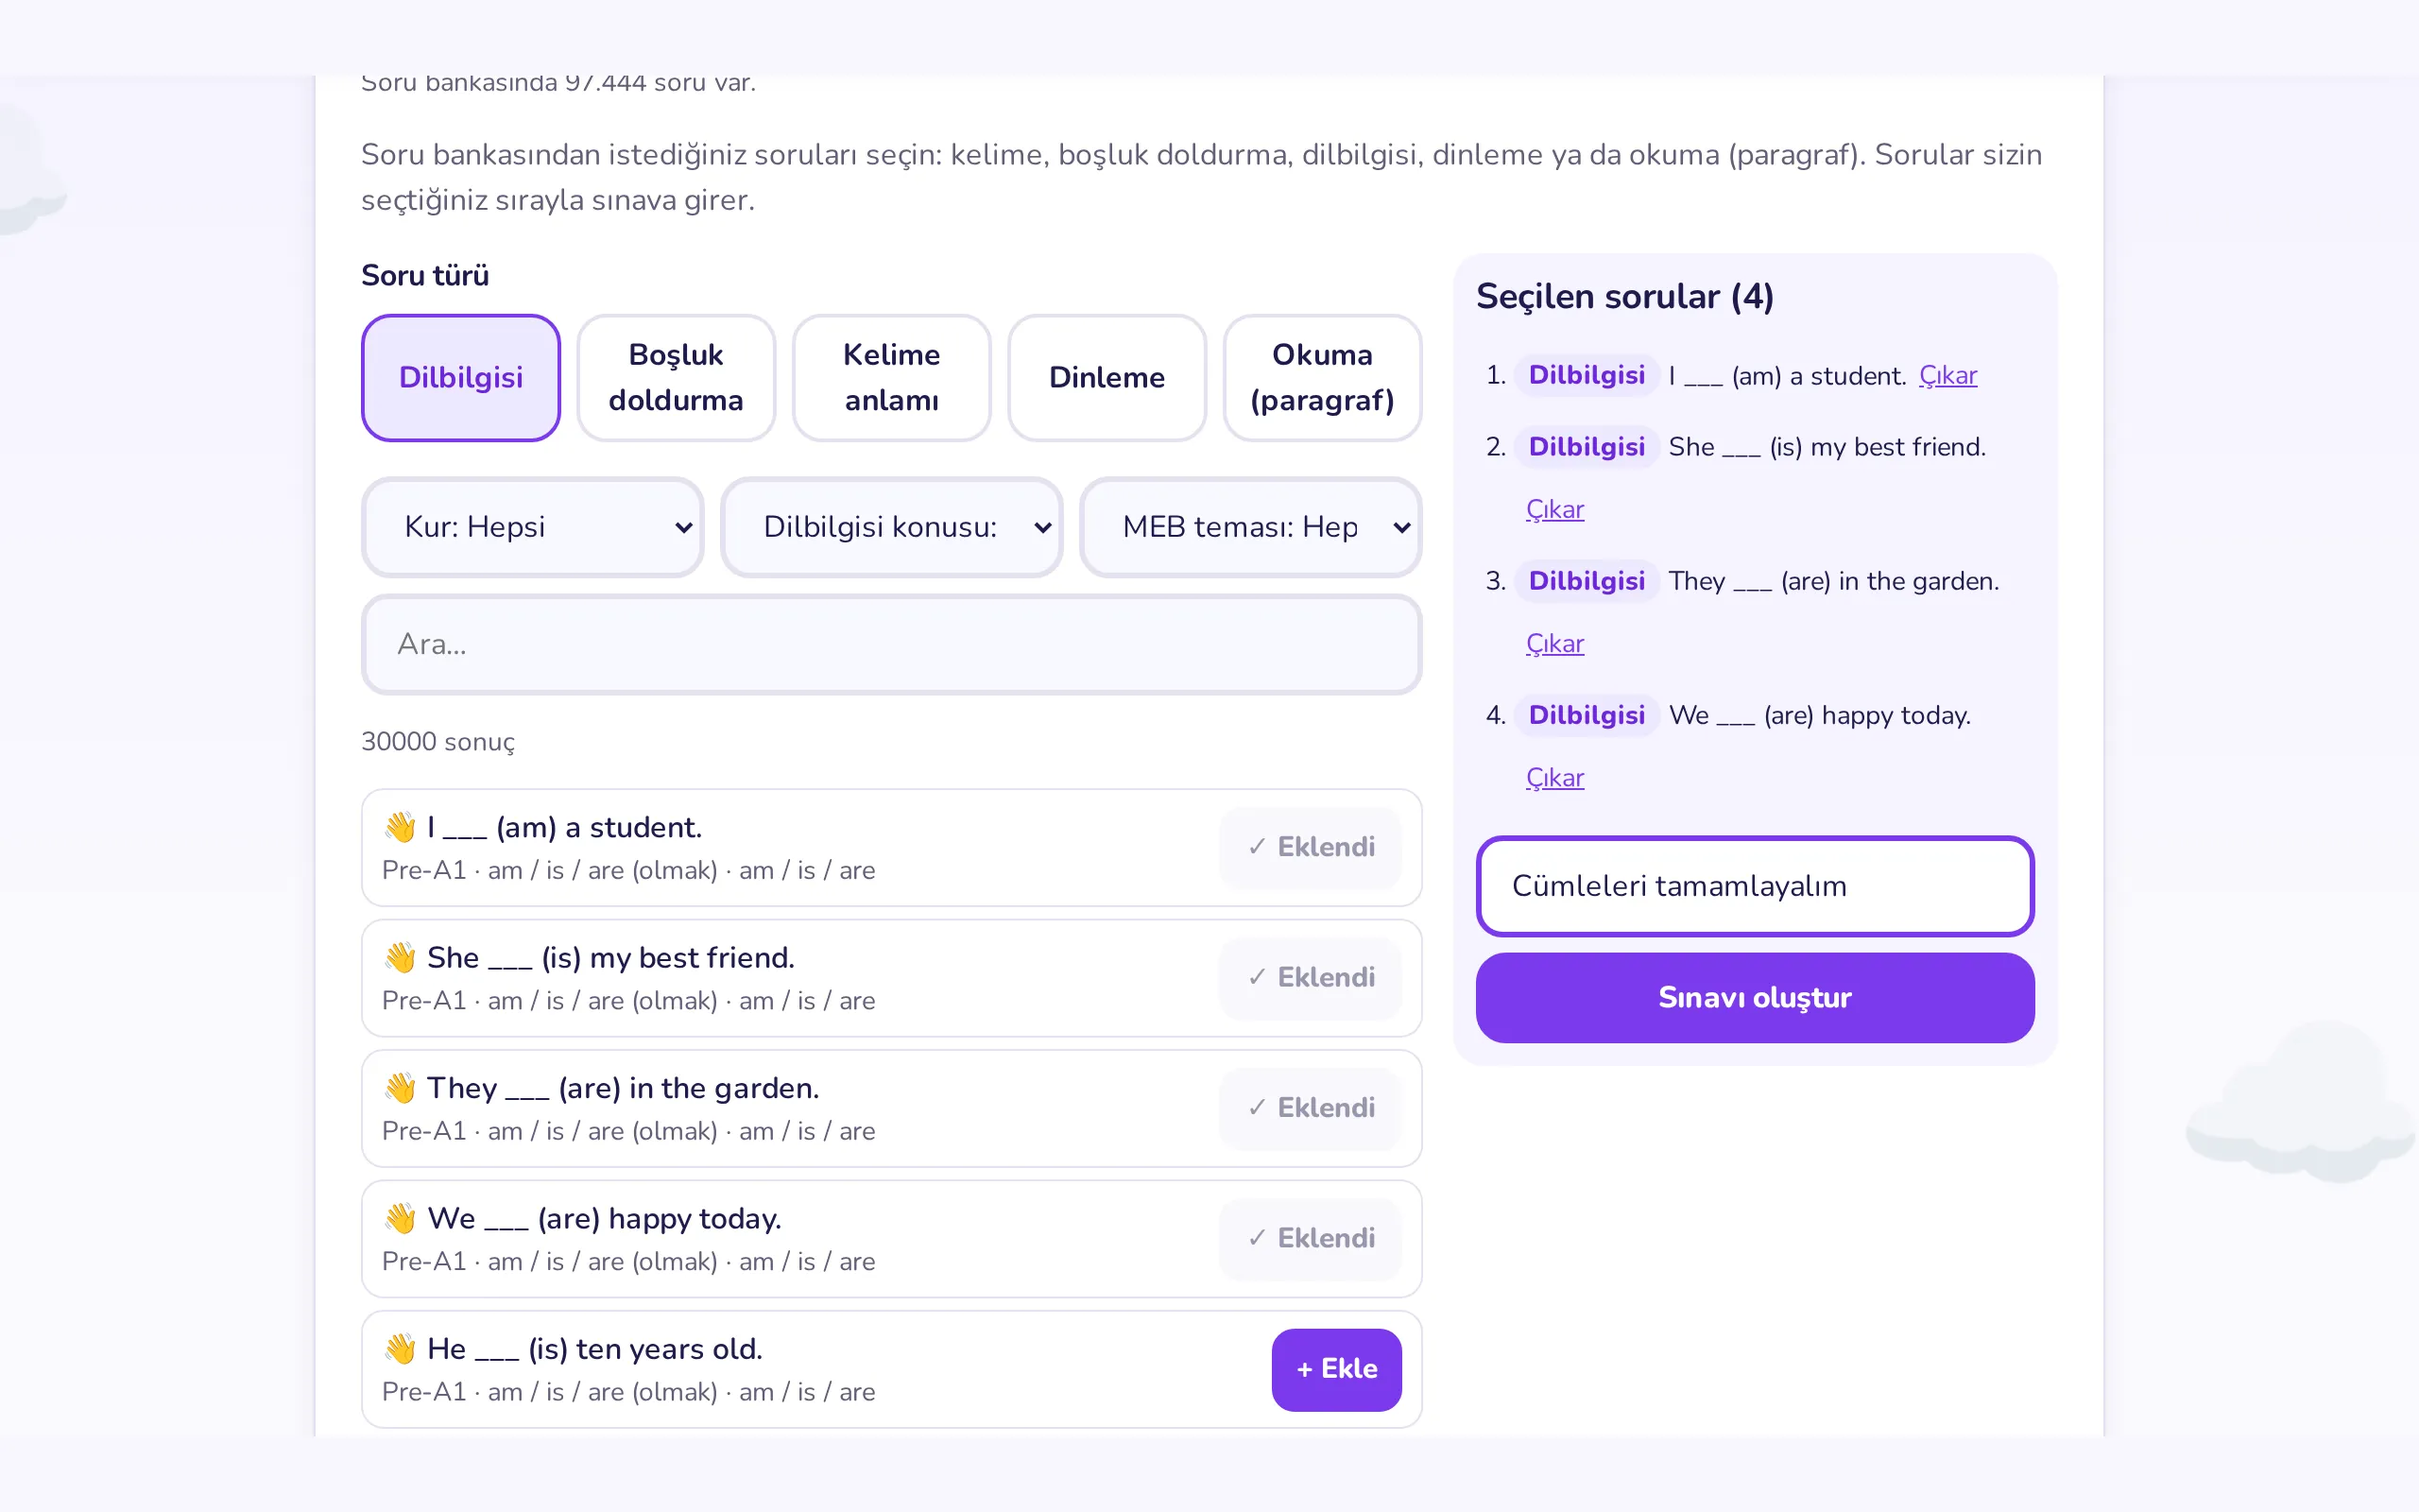
Task: Open the Kur: Hepsi dropdown
Action: (532, 527)
